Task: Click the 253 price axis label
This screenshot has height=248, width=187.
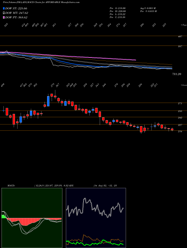Action: (180, 111)
